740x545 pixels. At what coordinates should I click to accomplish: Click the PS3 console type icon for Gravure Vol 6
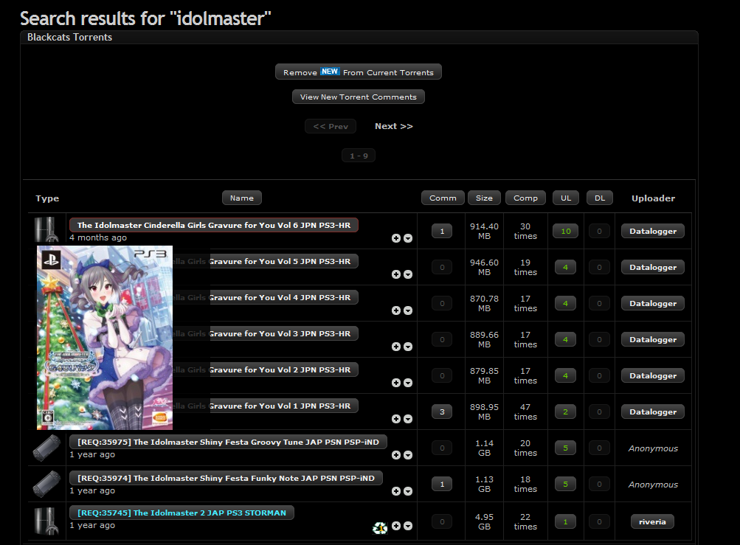[x=46, y=229]
